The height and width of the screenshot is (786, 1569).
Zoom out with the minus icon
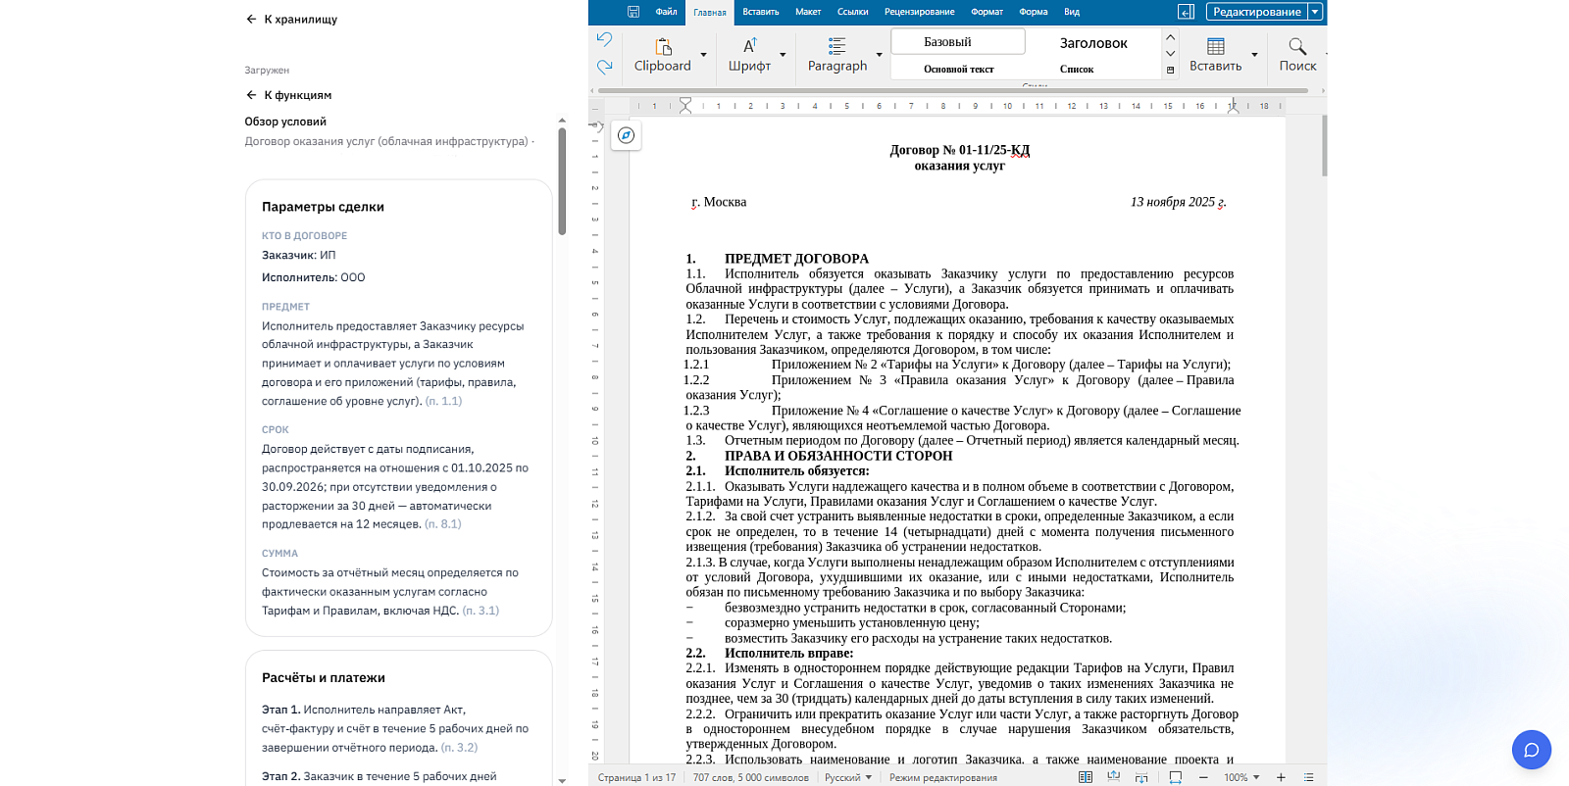[x=1203, y=777]
